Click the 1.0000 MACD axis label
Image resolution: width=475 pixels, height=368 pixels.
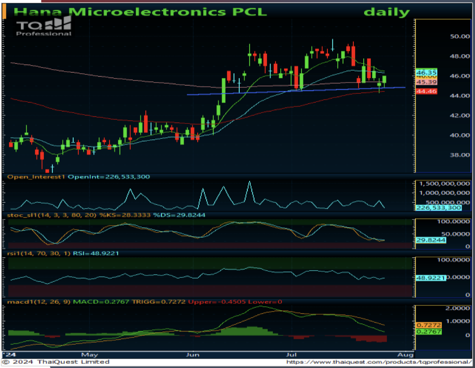tap(458, 321)
